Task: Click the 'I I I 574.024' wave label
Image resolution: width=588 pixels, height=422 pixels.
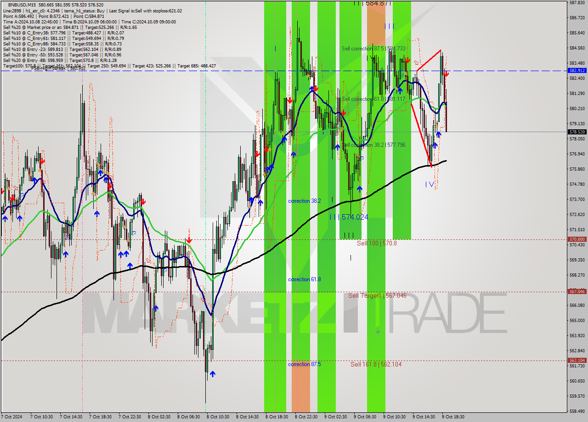Action: tap(349, 217)
